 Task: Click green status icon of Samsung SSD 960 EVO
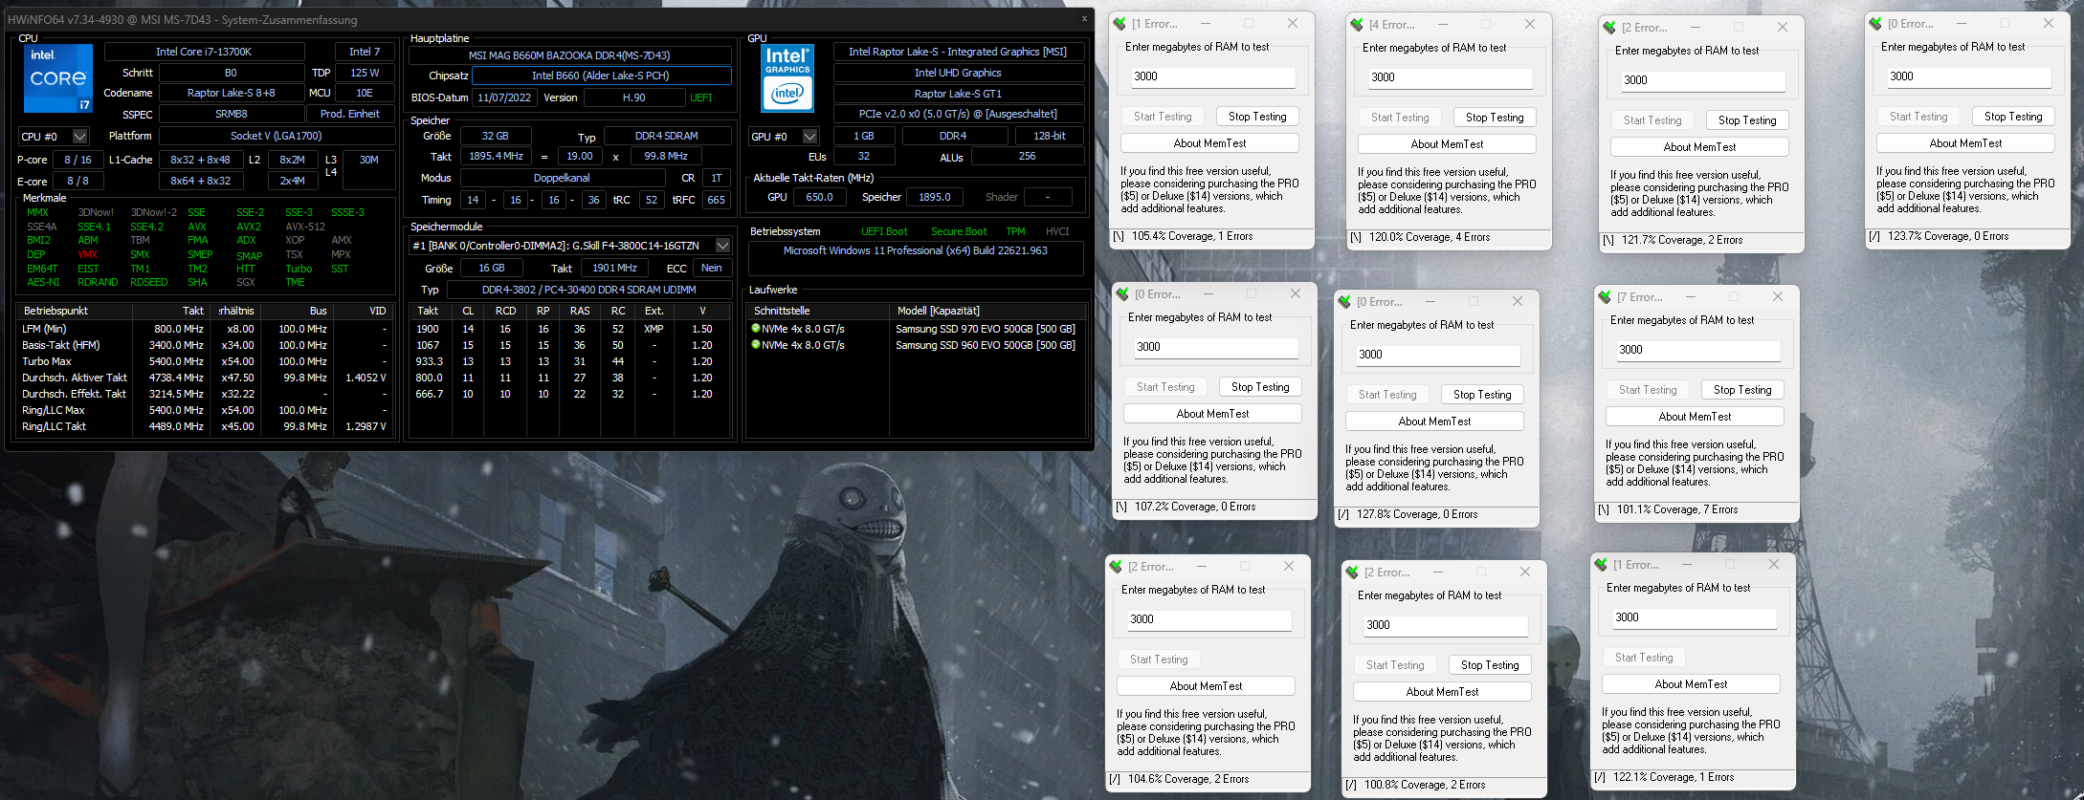pyautogui.click(x=756, y=344)
